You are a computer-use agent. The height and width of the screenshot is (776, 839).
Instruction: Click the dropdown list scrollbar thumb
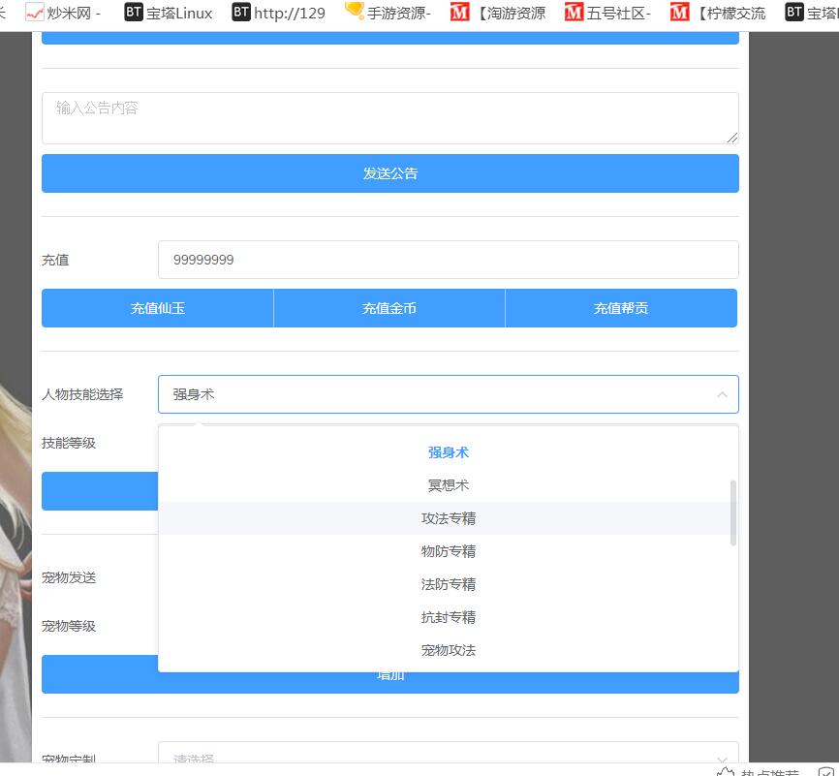coord(732,512)
